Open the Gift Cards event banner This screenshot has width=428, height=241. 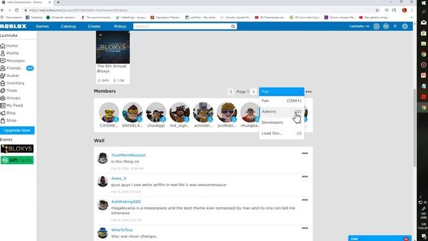(17, 160)
